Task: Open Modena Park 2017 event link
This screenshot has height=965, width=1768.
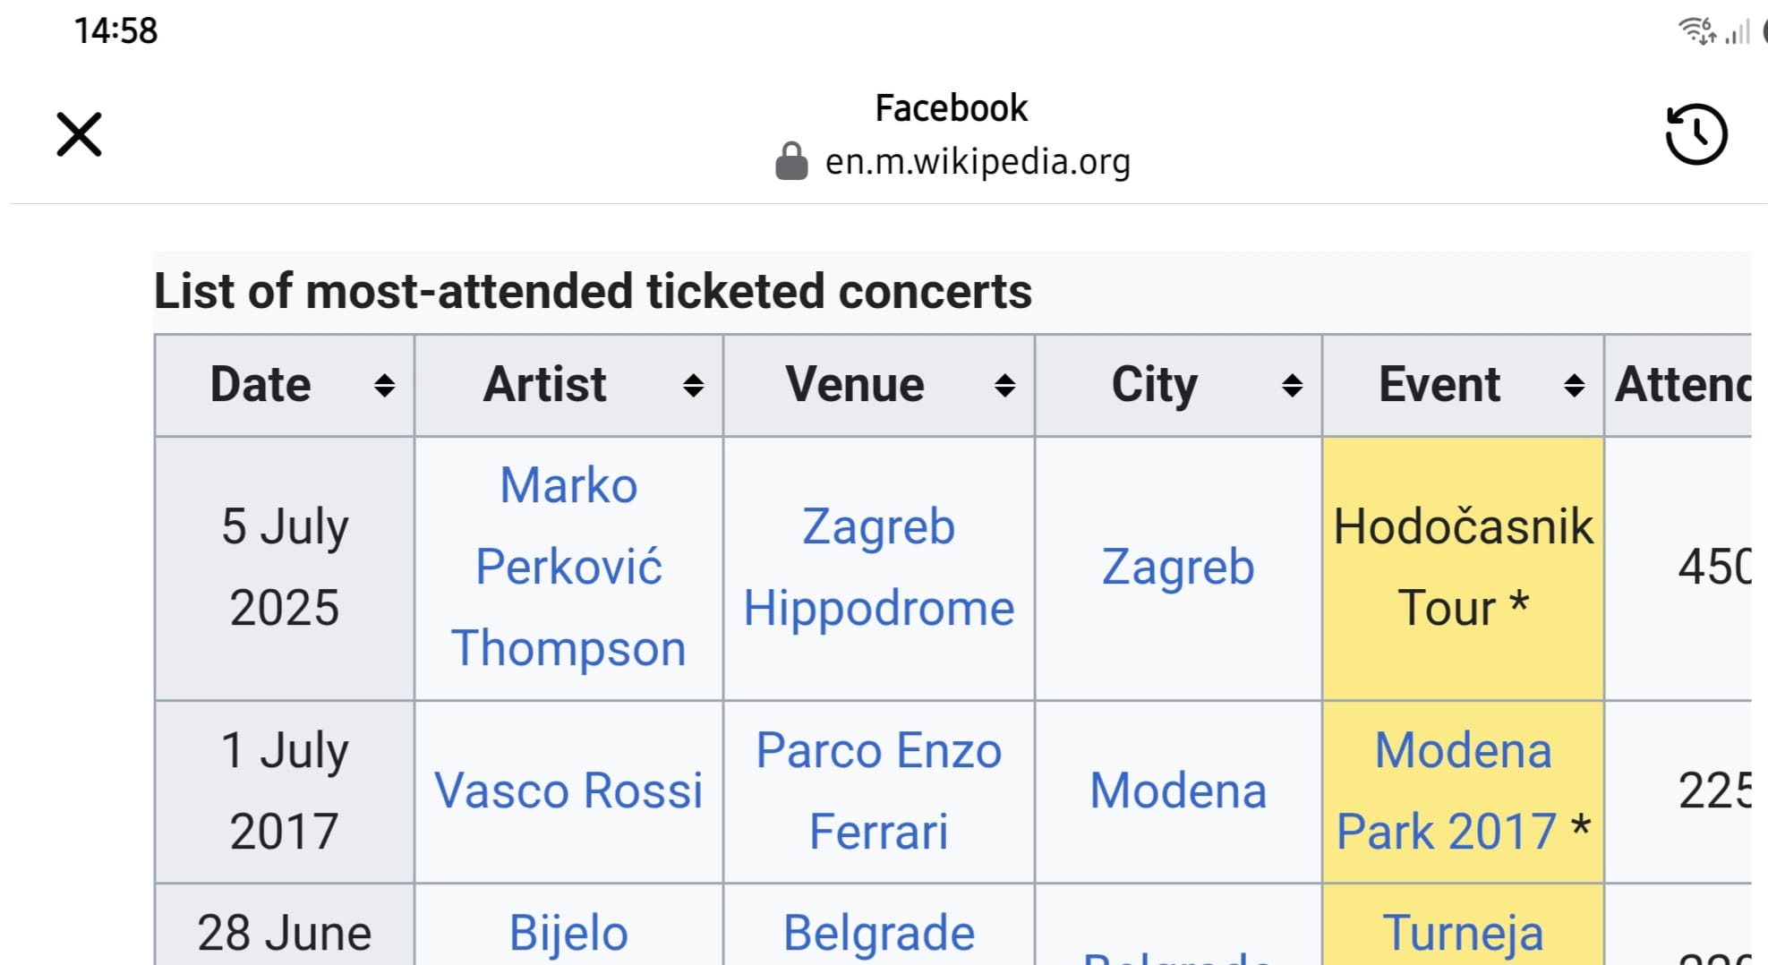Action: click(1455, 790)
